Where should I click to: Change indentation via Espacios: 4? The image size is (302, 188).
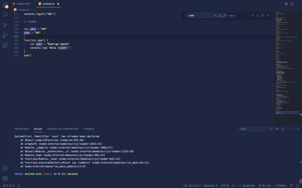pyautogui.click(x=211, y=186)
